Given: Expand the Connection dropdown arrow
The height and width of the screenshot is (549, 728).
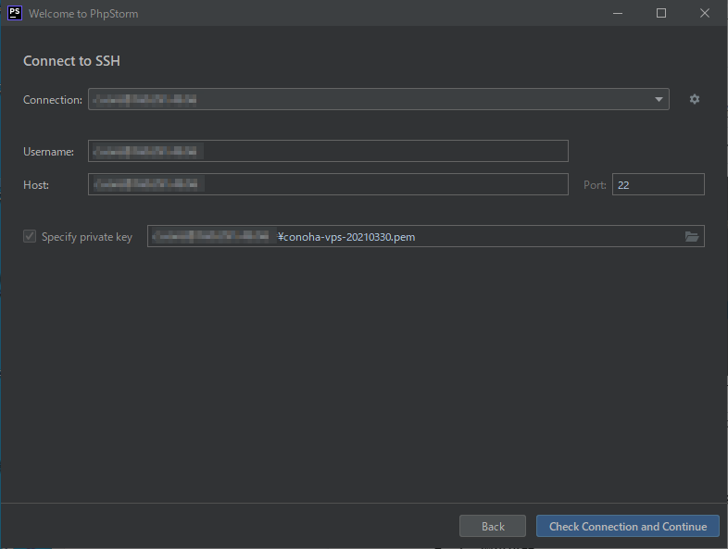Looking at the screenshot, I should pos(659,99).
